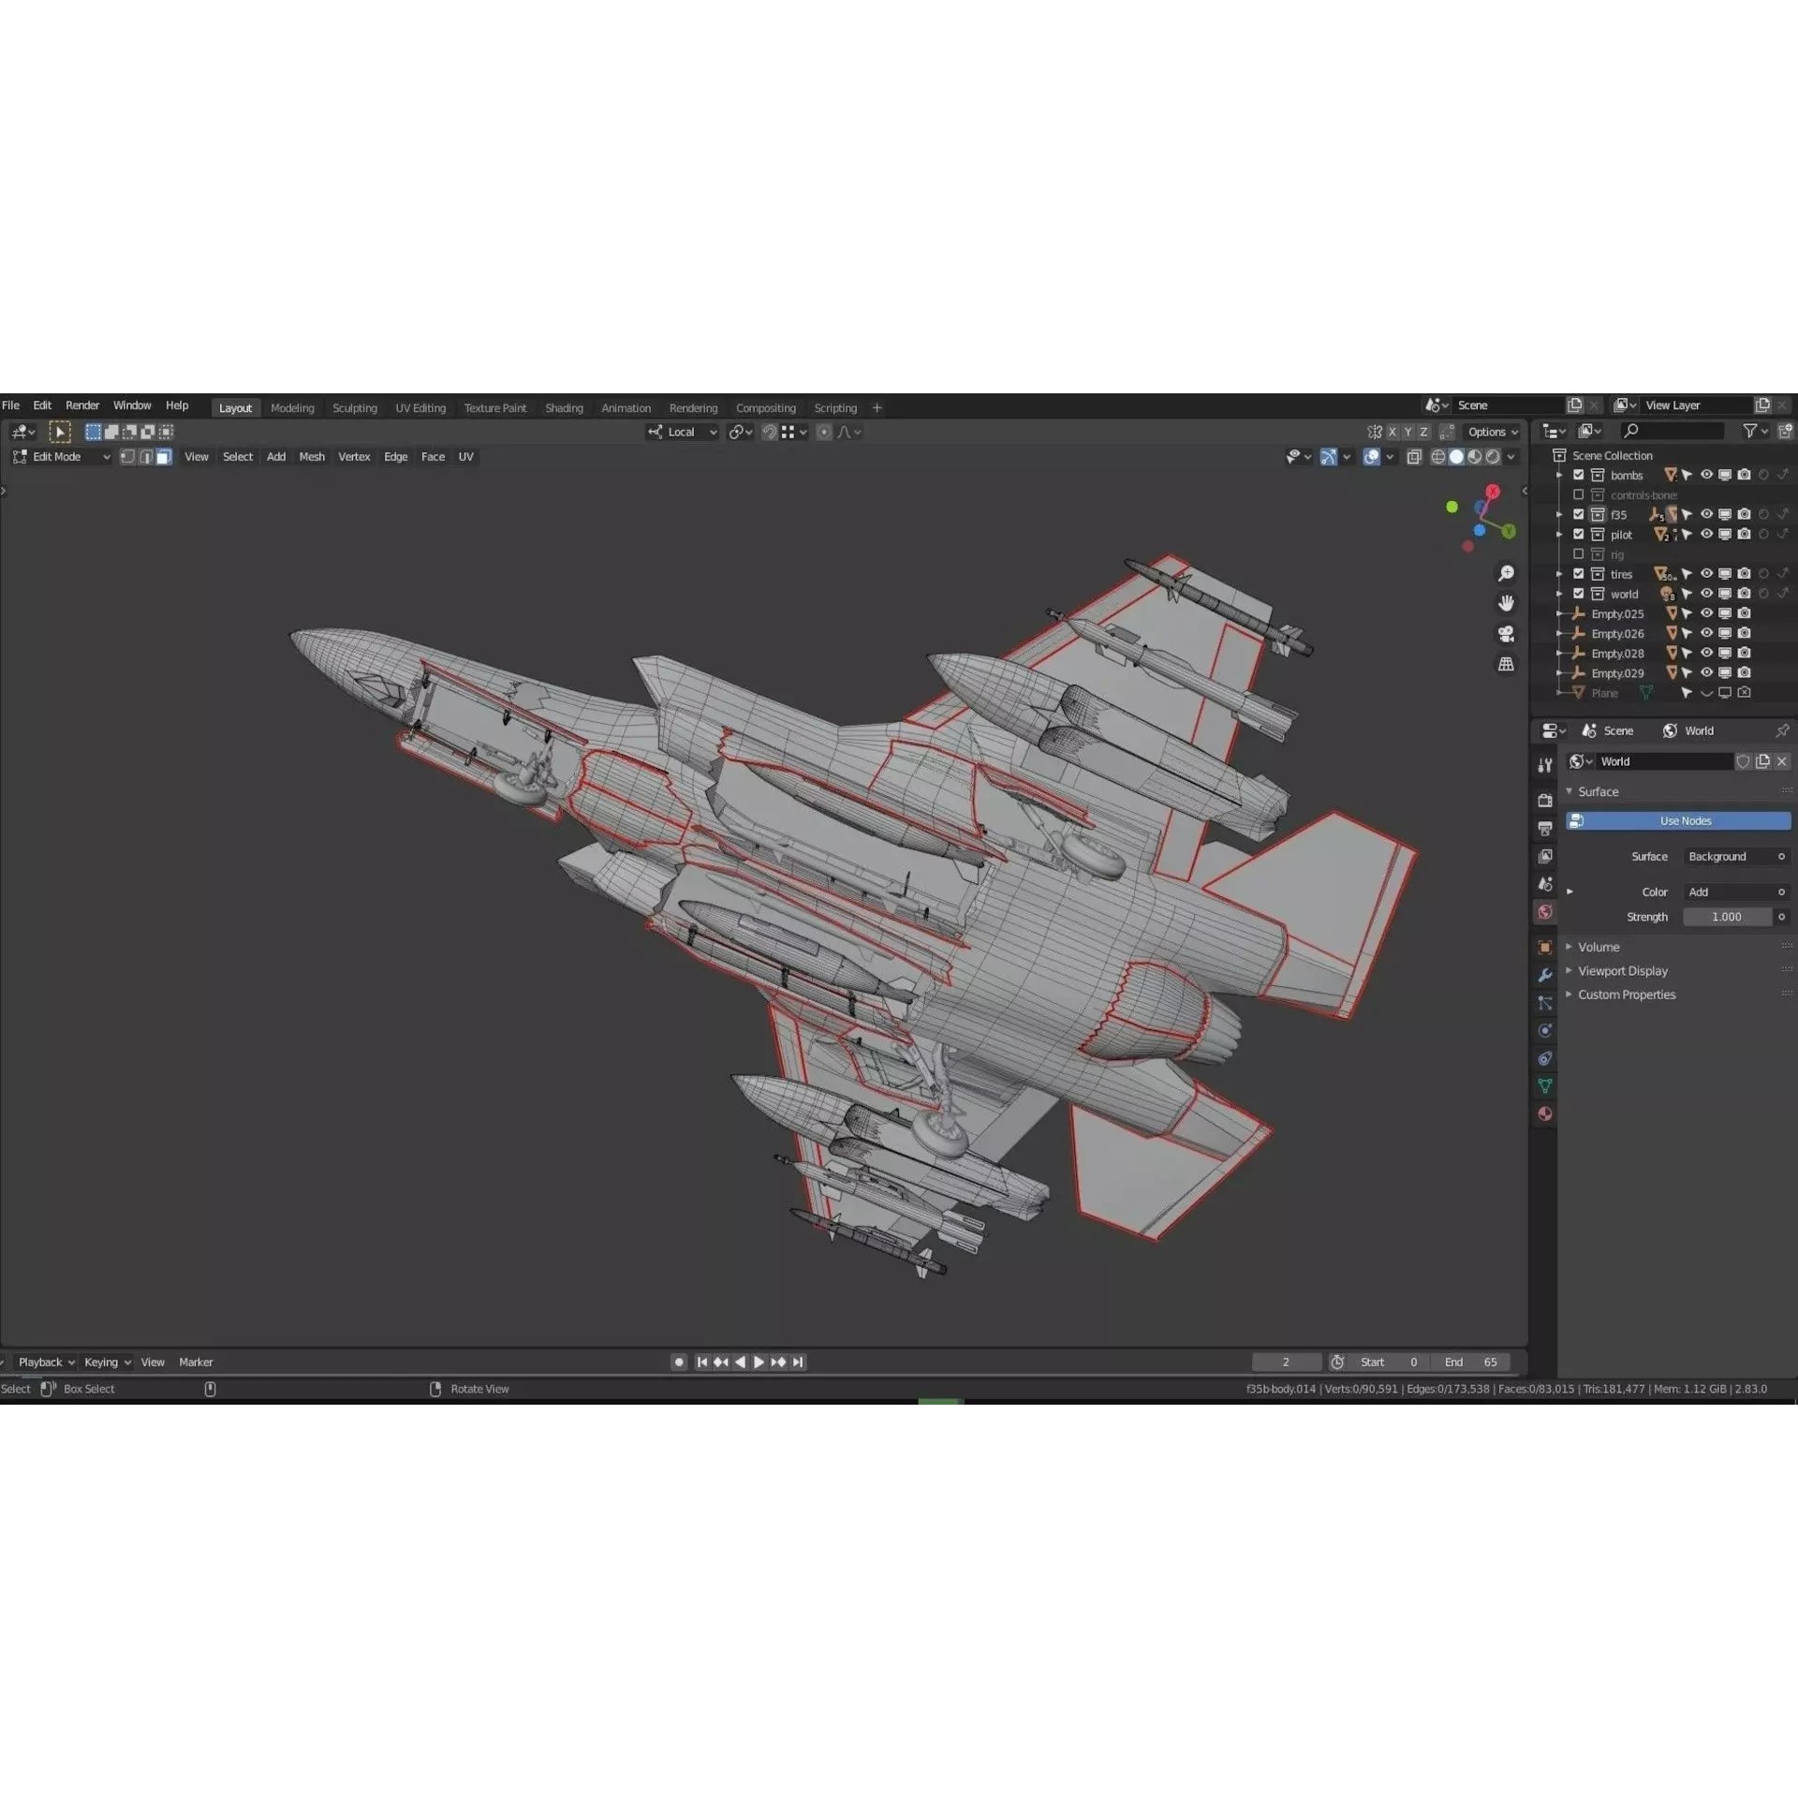Image resolution: width=1798 pixels, height=1798 pixels.
Task: Open the Render menu
Action: coord(82,405)
